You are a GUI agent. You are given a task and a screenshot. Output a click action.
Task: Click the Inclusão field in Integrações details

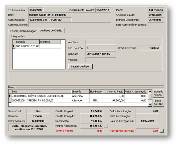(101, 54)
